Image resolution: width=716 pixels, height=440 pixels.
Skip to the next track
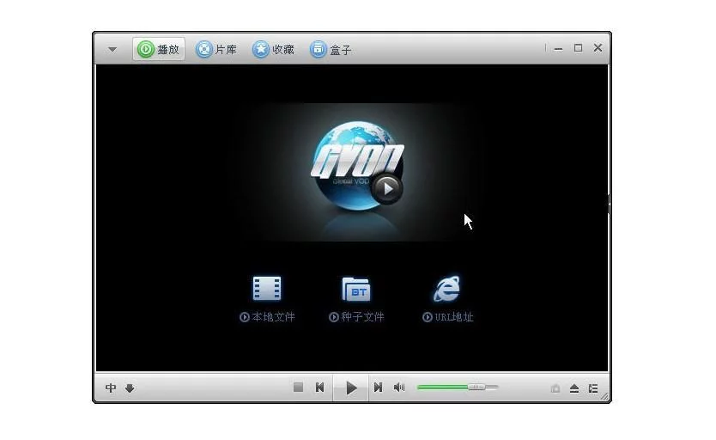377,388
